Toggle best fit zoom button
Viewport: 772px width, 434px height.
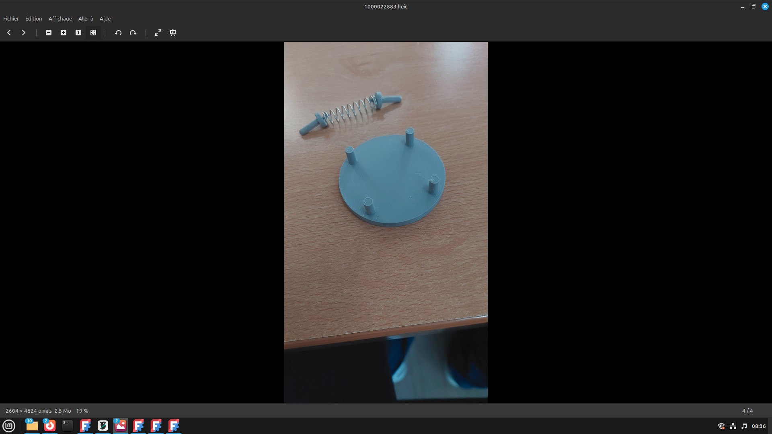pyautogui.click(x=93, y=33)
